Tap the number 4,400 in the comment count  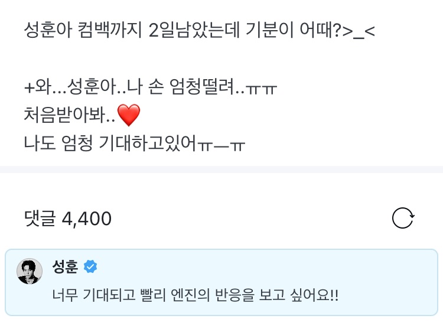click(87, 219)
